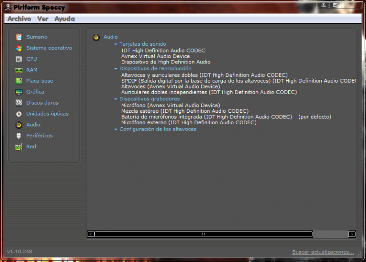Click the Audio speaker icon in main panel header
This screenshot has width=366, height=262.
click(96, 37)
